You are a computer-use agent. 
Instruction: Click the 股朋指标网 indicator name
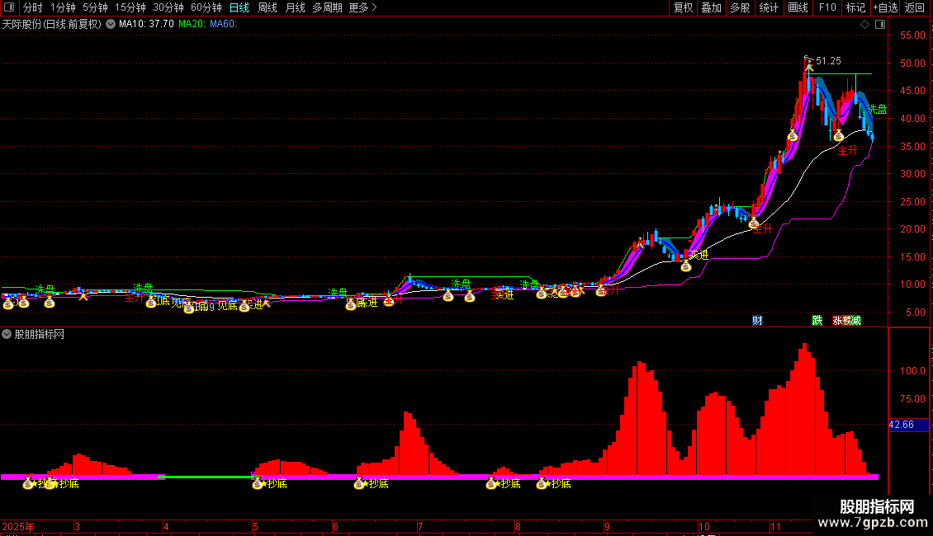(40, 334)
